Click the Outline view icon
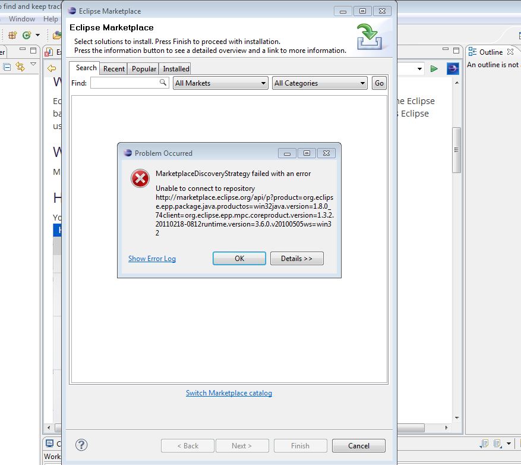 click(x=472, y=52)
